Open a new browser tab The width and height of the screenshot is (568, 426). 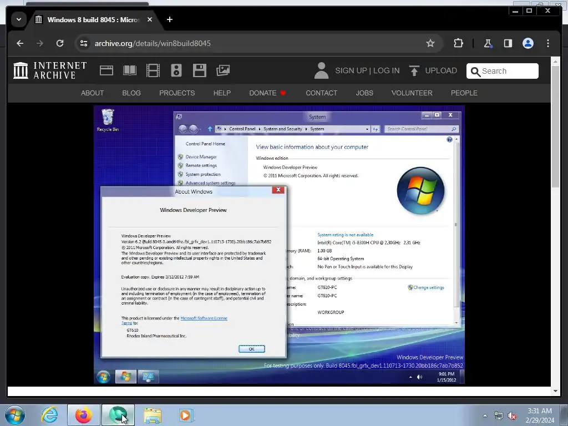pos(170,19)
